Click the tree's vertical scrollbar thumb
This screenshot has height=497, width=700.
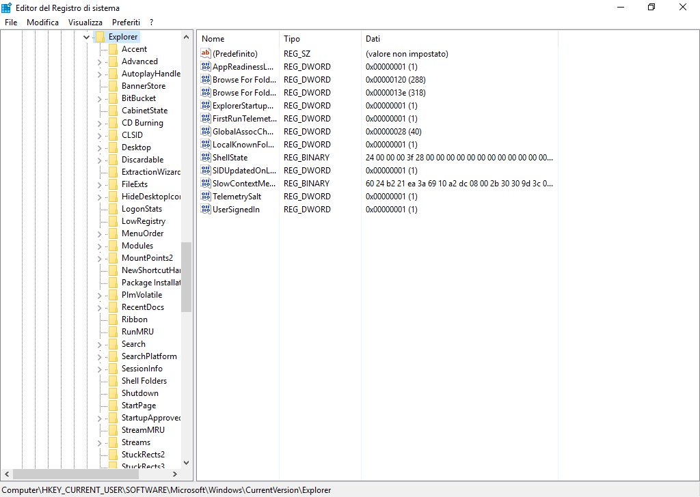pos(187,276)
